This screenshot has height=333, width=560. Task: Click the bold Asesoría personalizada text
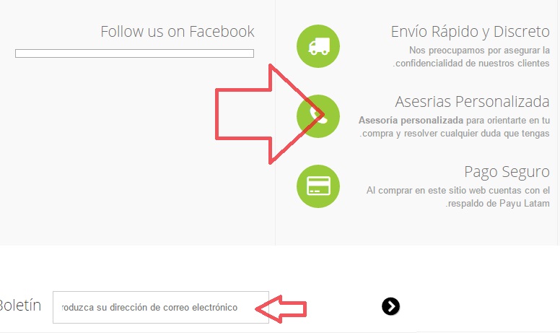click(411, 121)
